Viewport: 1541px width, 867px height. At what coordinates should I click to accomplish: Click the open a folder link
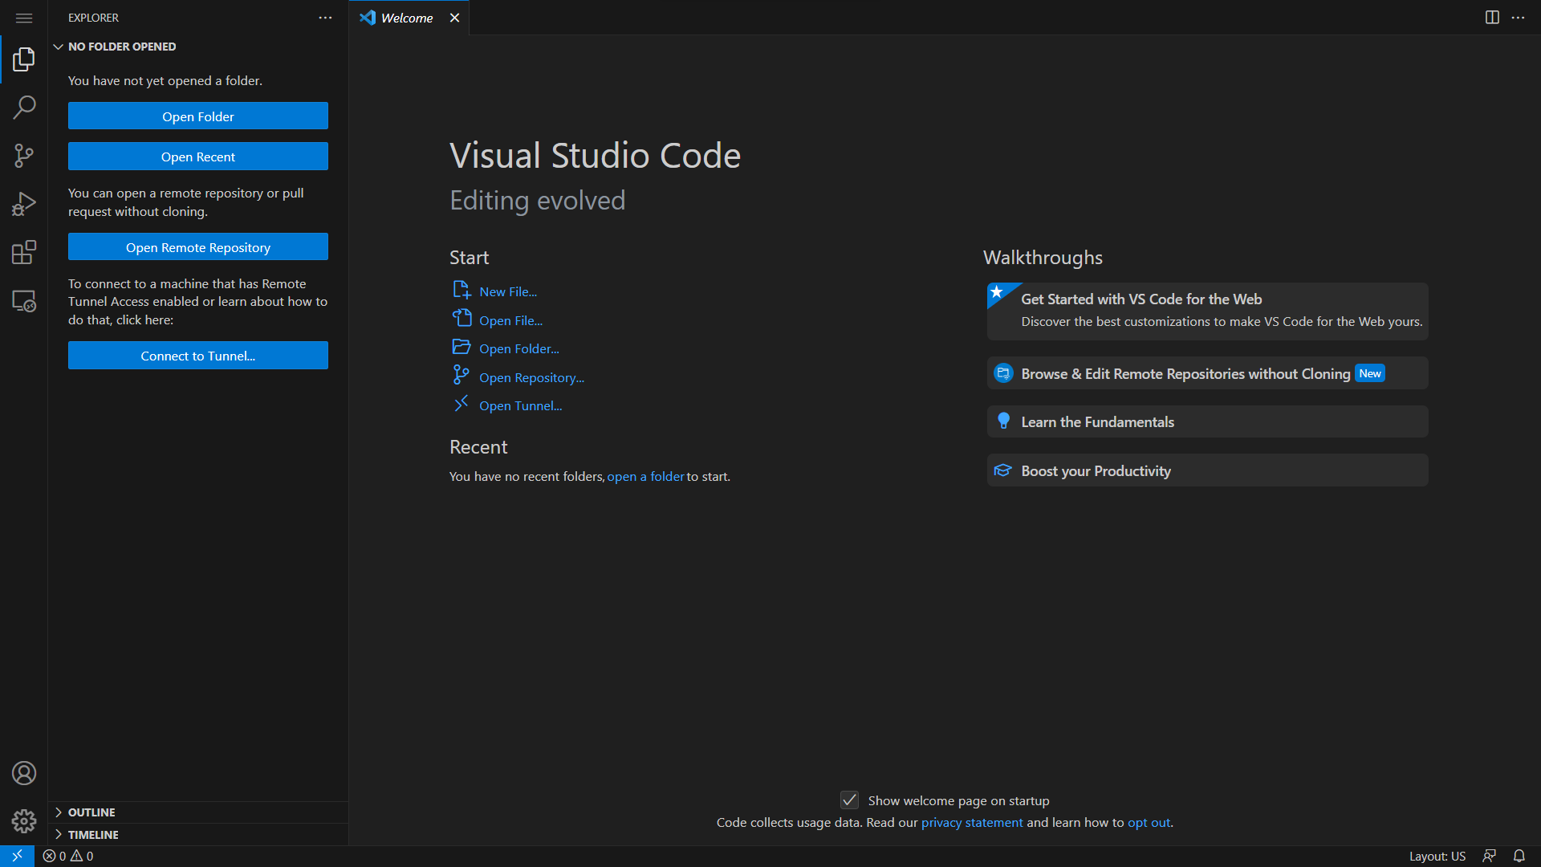(x=644, y=476)
